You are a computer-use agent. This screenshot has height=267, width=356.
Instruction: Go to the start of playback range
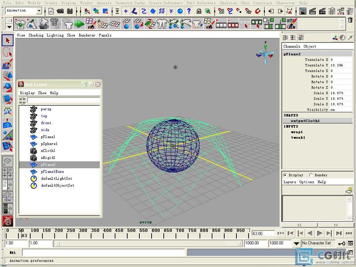click(281, 233)
